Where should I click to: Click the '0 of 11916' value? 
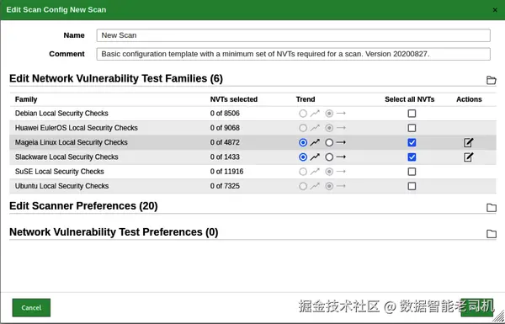tap(226, 172)
